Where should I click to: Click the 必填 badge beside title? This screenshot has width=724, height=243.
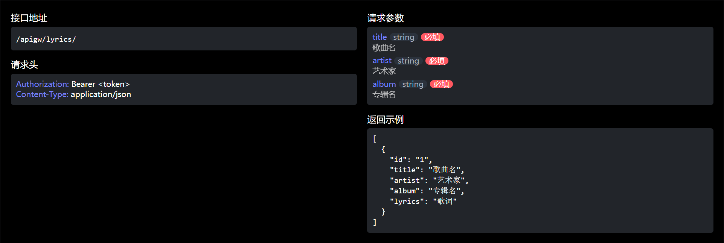pyautogui.click(x=432, y=37)
